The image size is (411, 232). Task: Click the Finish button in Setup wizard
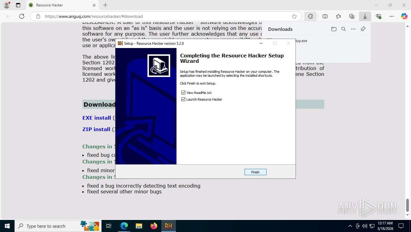[x=255, y=172]
